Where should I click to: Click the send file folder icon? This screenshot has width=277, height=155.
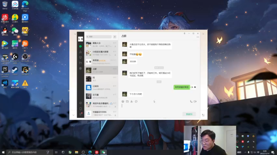[127, 101]
